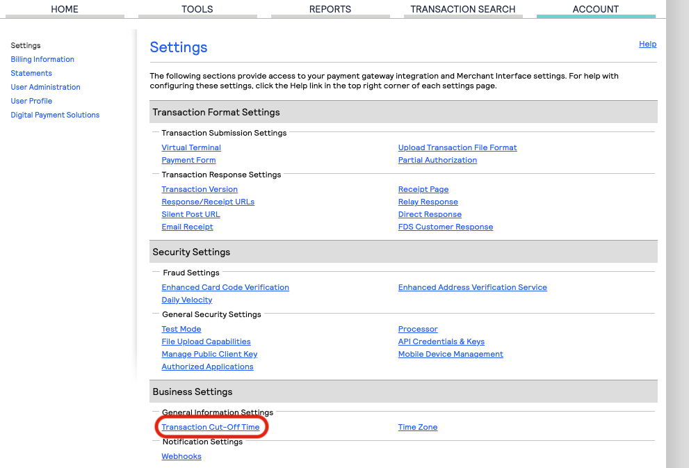The width and height of the screenshot is (689, 468).
Task: Open Upload Transaction File Format settings
Action: (x=457, y=147)
